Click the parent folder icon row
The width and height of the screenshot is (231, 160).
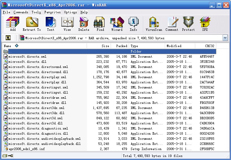tap(6, 51)
